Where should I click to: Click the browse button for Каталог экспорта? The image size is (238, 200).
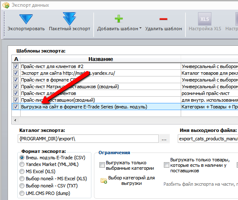pyautogui.click(x=164, y=139)
